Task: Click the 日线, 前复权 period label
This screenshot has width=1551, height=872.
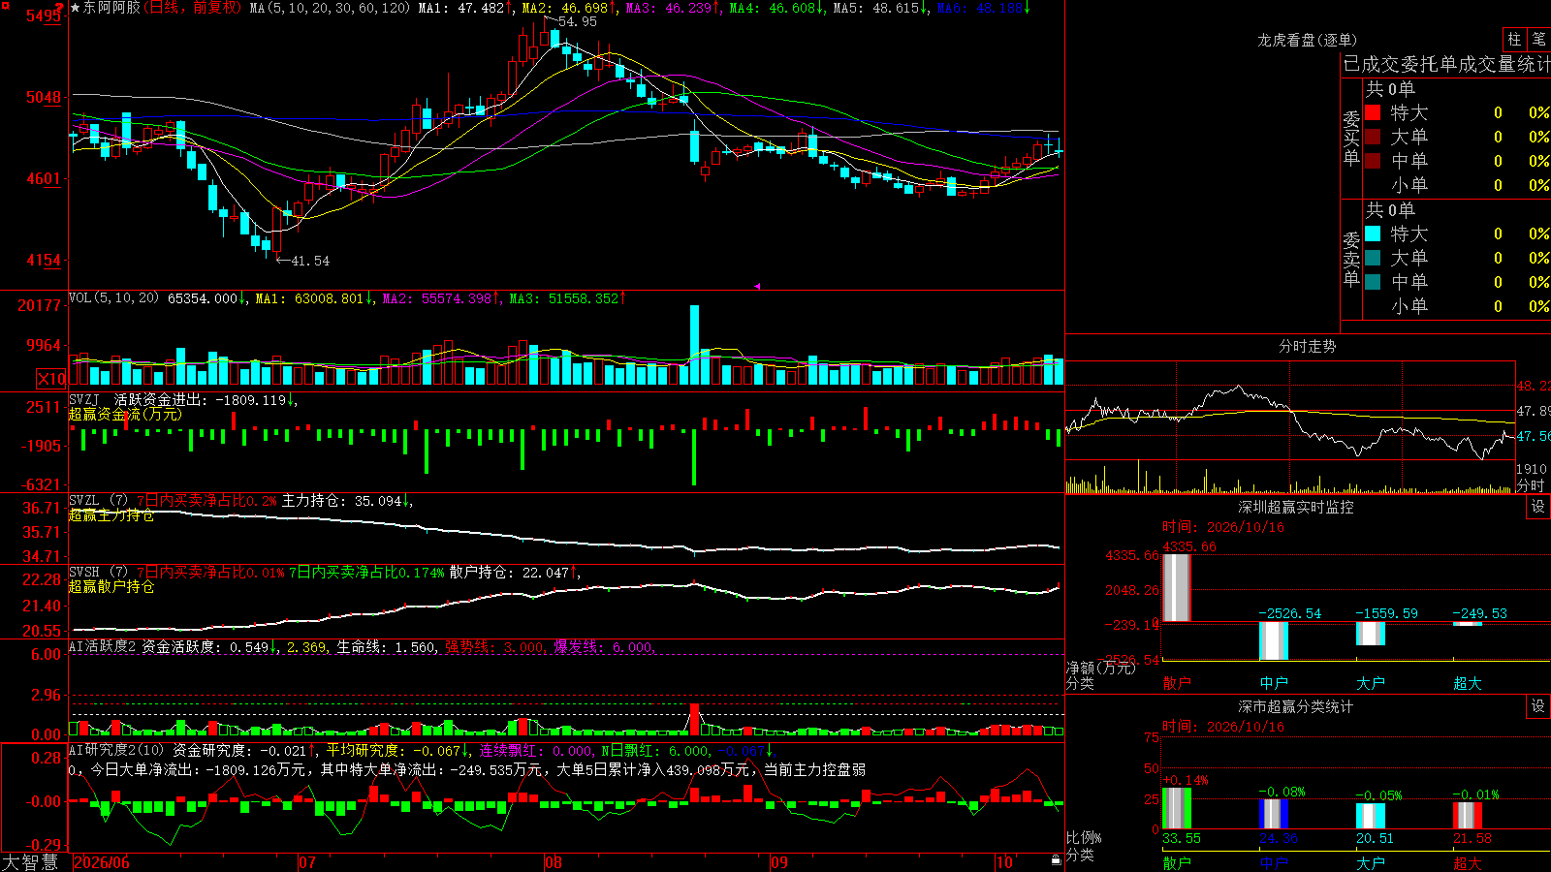Action: pos(194,8)
